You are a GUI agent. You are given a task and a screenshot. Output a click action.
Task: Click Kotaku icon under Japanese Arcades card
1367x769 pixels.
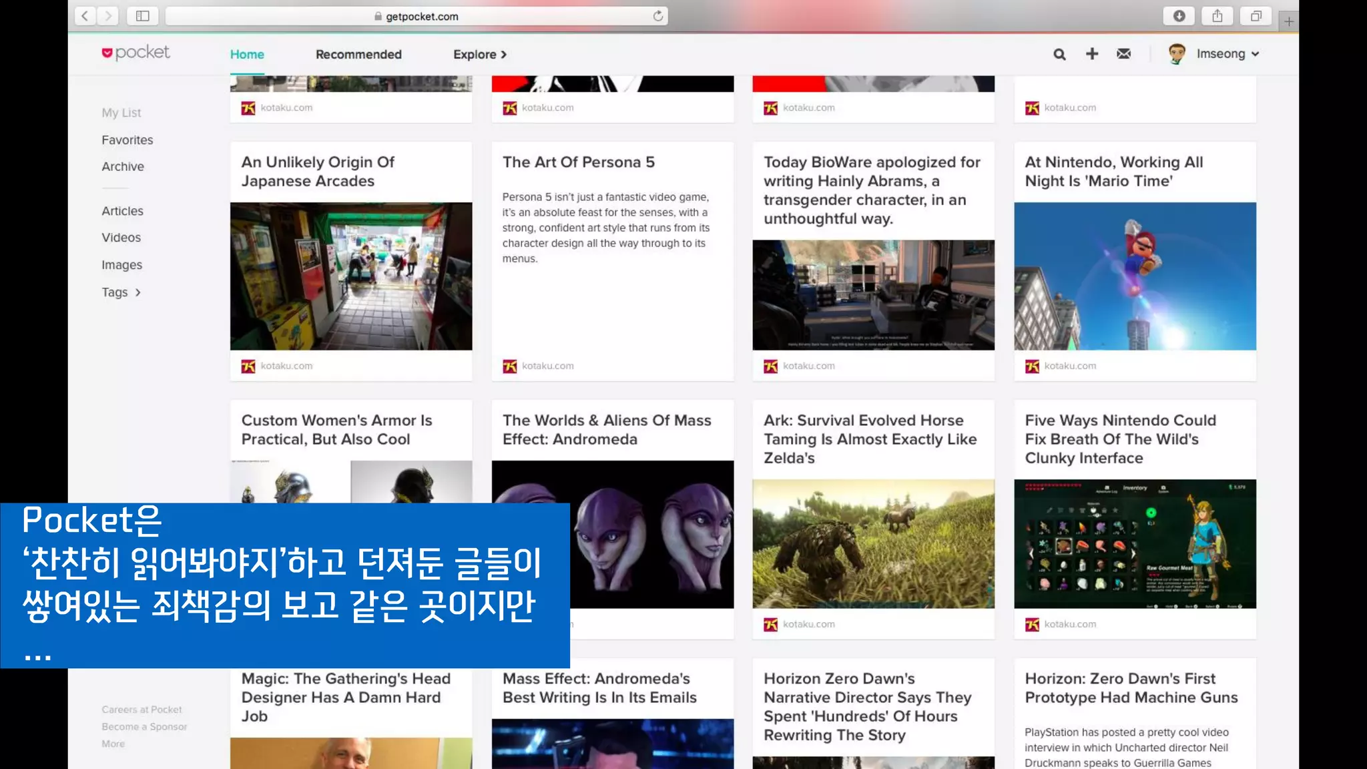pos(248,366)
